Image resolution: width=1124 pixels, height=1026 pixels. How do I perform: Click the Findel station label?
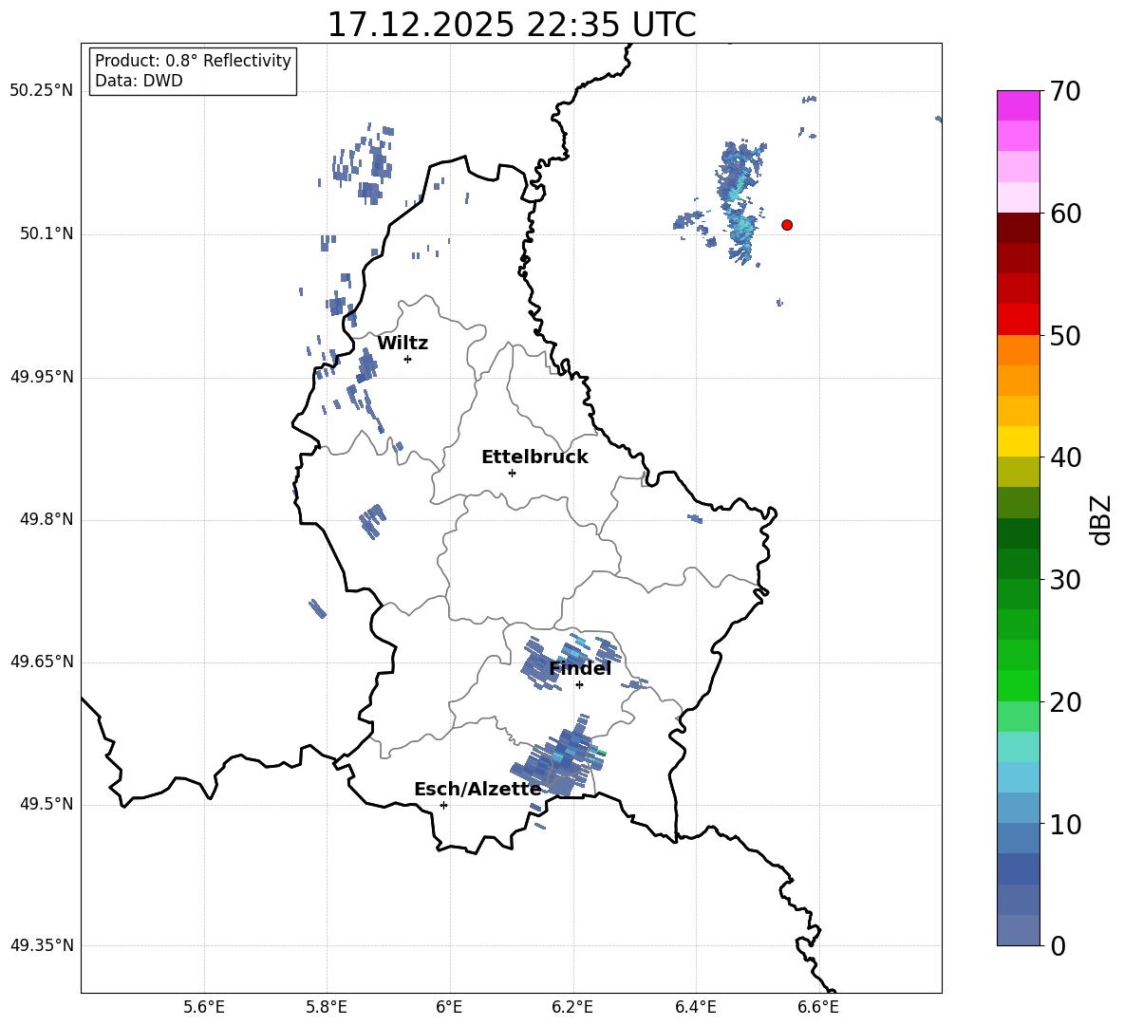pos(580,668)
